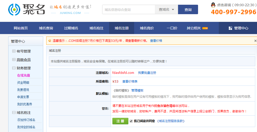
Task: Open 其它相关 in navigation bar
Action: [194, 28]
